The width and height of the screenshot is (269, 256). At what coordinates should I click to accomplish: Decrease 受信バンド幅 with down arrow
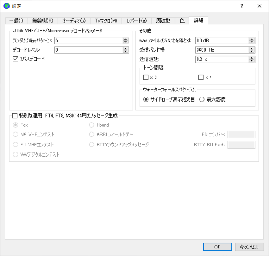coord(251,51)
